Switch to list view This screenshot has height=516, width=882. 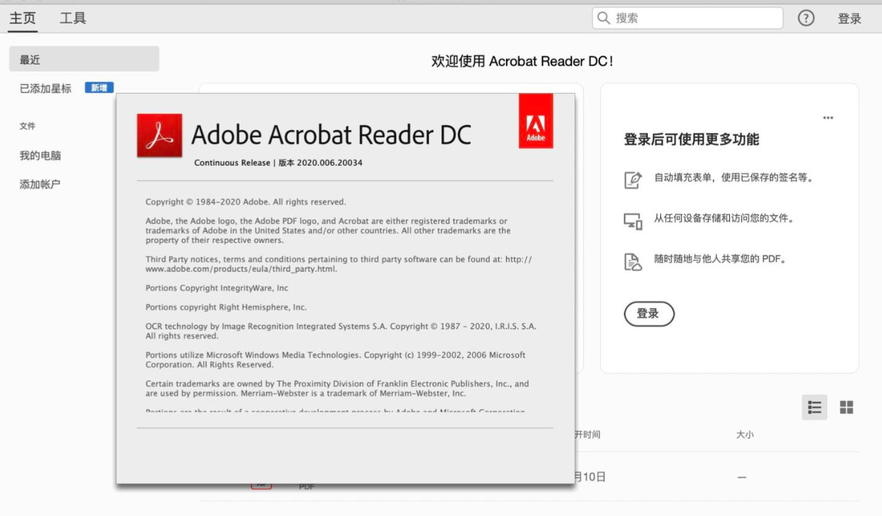click(x=815, y=408)
